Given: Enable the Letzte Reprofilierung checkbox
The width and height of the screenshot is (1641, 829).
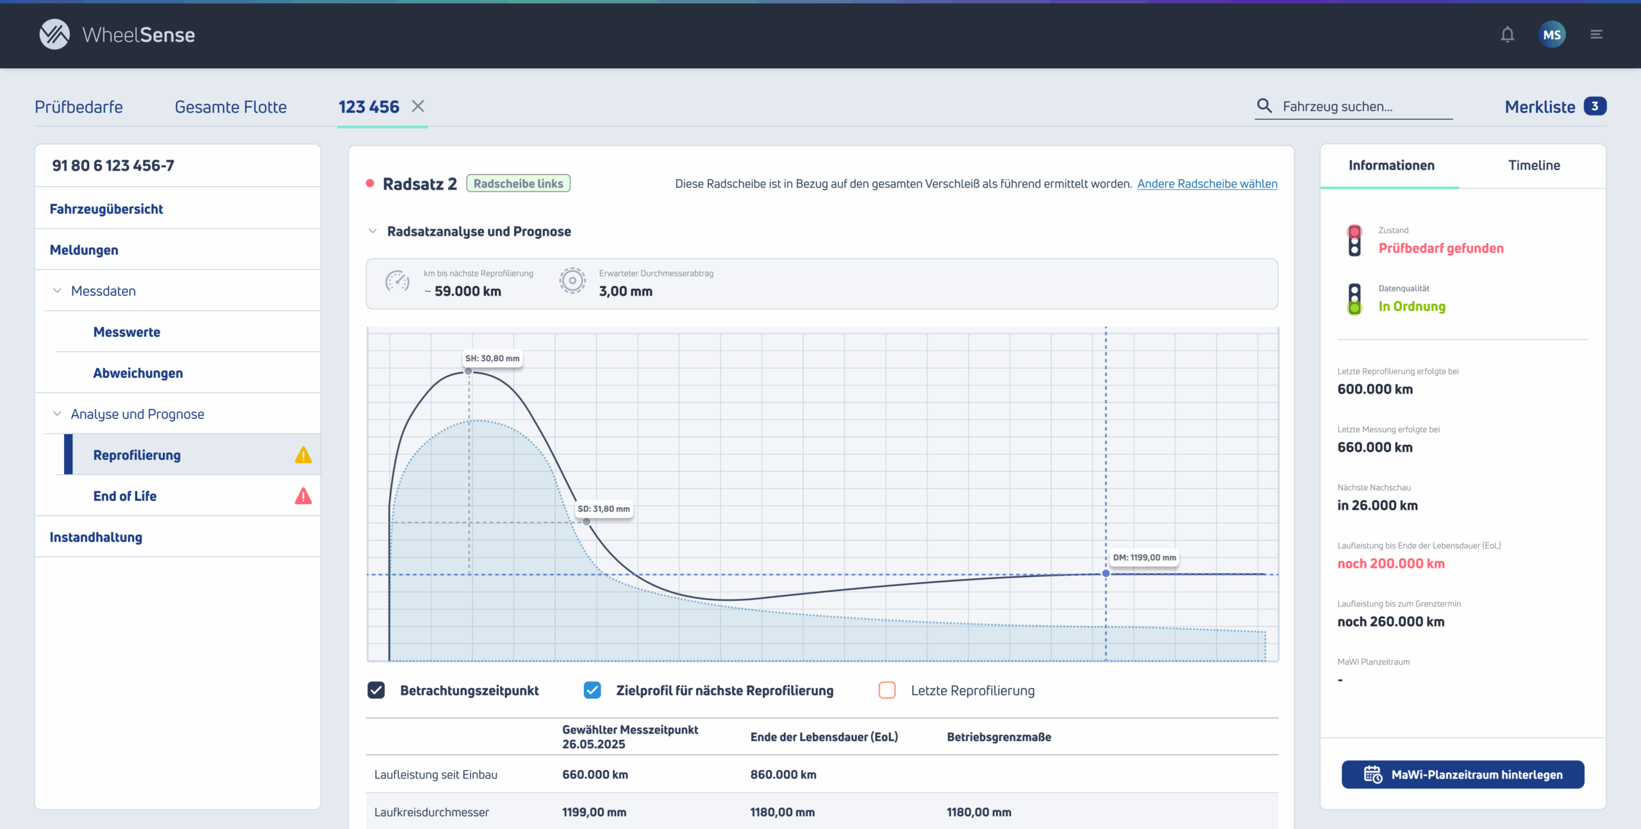Looking at the screenshot, I should click(887, 691).
